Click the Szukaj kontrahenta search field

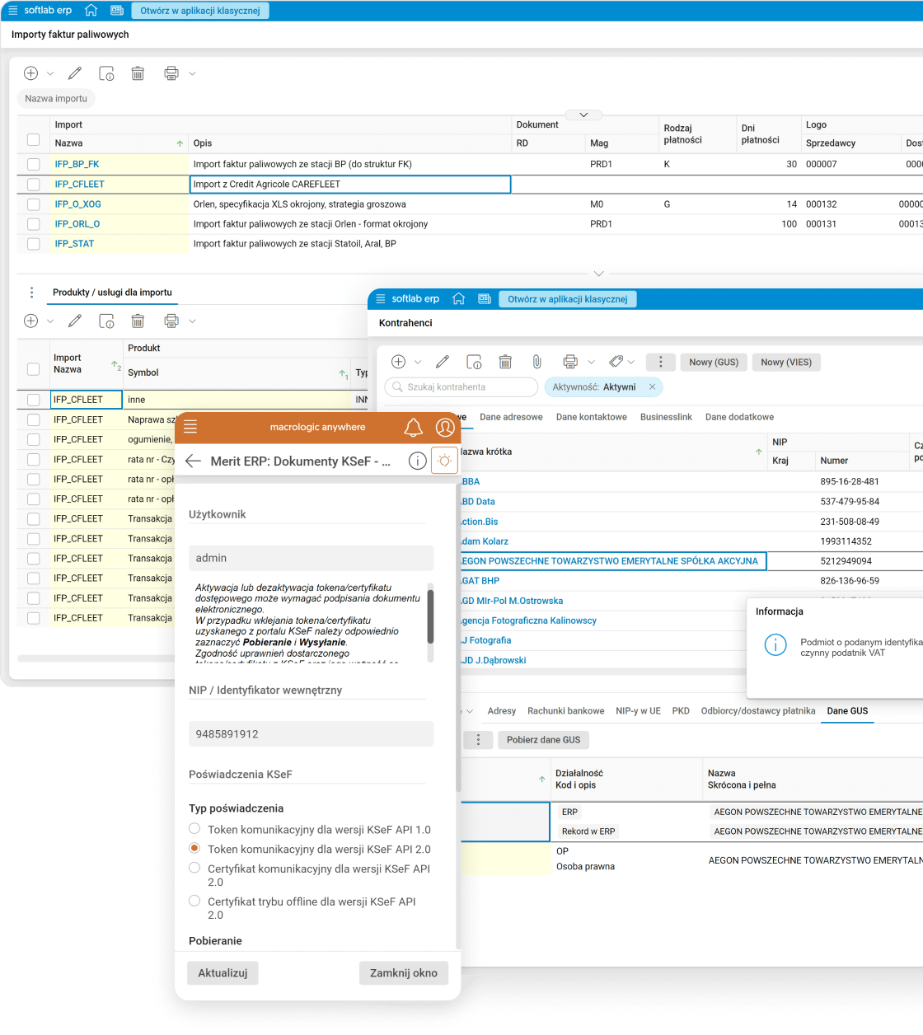[461, 386]
